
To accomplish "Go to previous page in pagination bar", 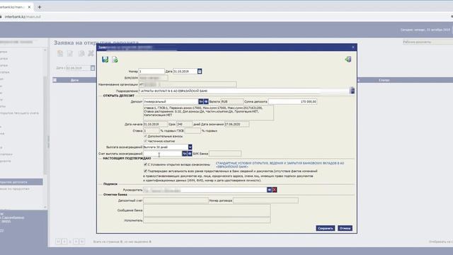I will click(64, 242).
